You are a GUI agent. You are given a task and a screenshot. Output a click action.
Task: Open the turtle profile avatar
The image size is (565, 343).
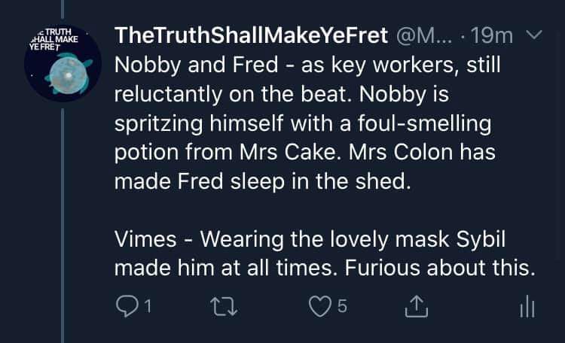(x=63, y=63)
